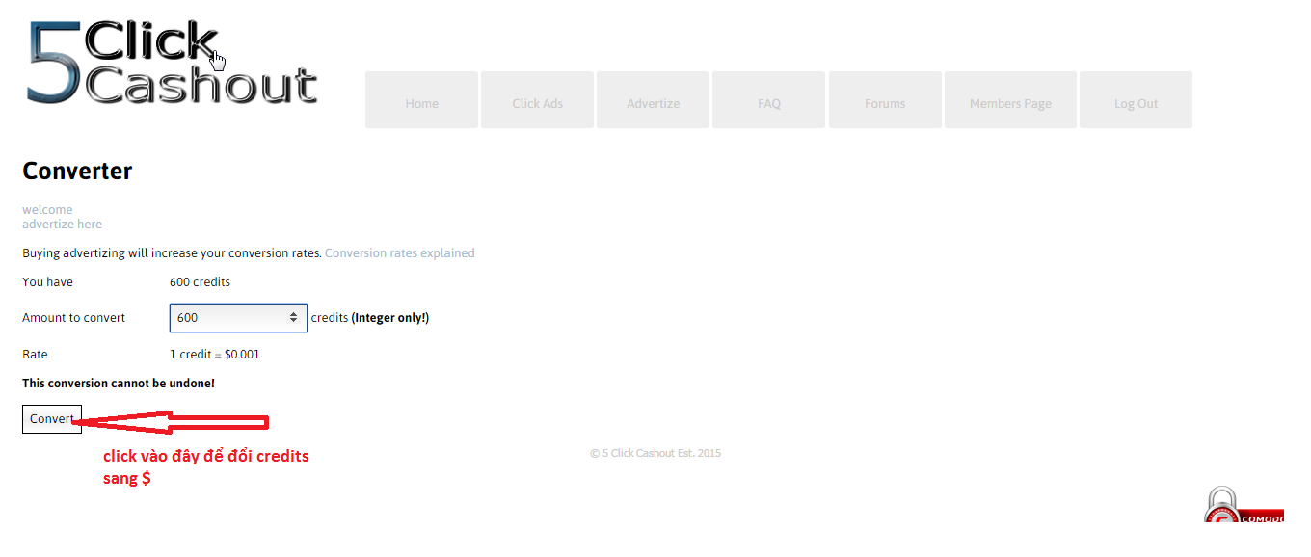Select 'This conversion cannot be undone!' warning

pyautogui.click(x=119, y=384)
